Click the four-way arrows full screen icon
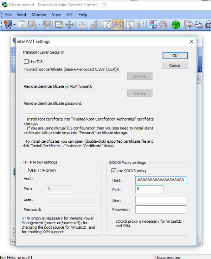 69,25
